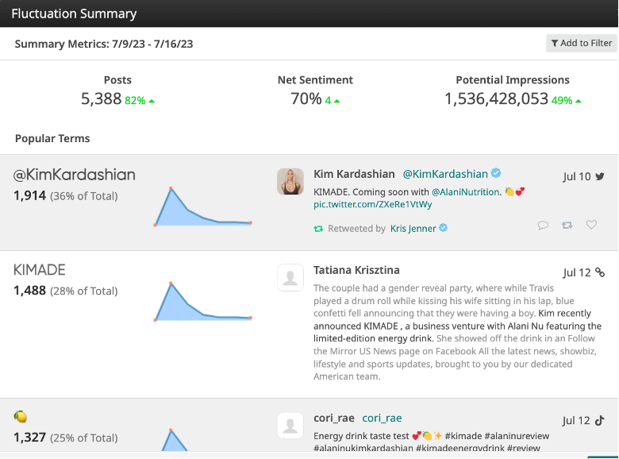The width and height of the screenshot is (619, 459).
Task: Click the Tatiana Krisztina author name
Action: pyautogui.click(x=356, y=270)
